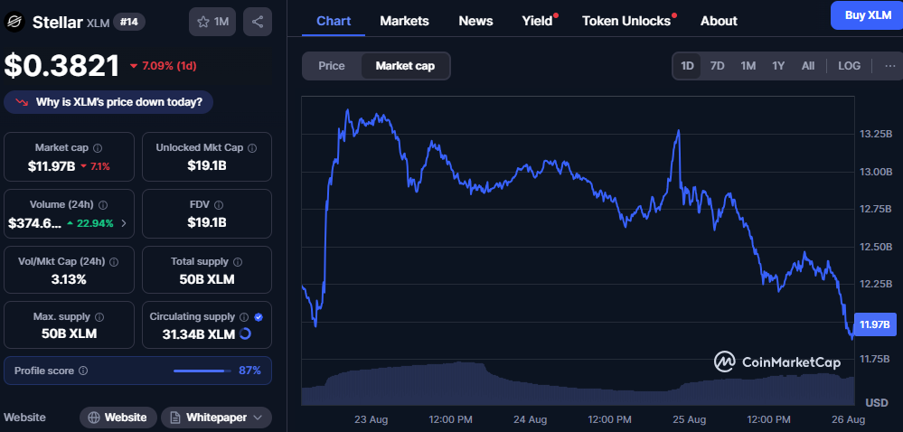
Task: Open the About tab
Action: pyautogui.click(x=719, y=21)
